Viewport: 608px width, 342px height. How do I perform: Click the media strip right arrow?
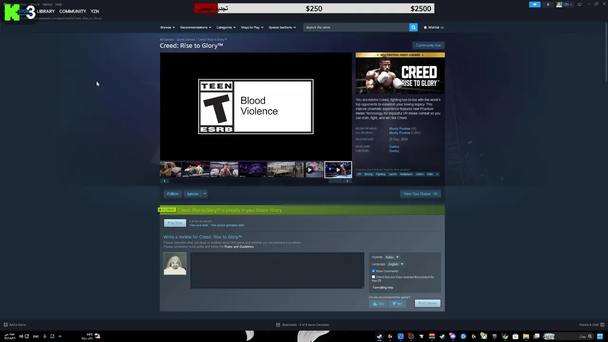point(347,181)
